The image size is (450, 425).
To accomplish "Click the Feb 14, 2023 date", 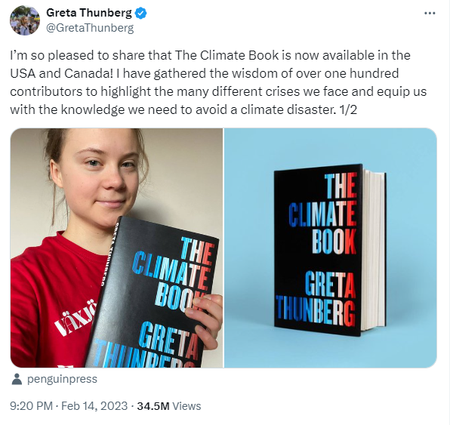I will coord(94,406).
